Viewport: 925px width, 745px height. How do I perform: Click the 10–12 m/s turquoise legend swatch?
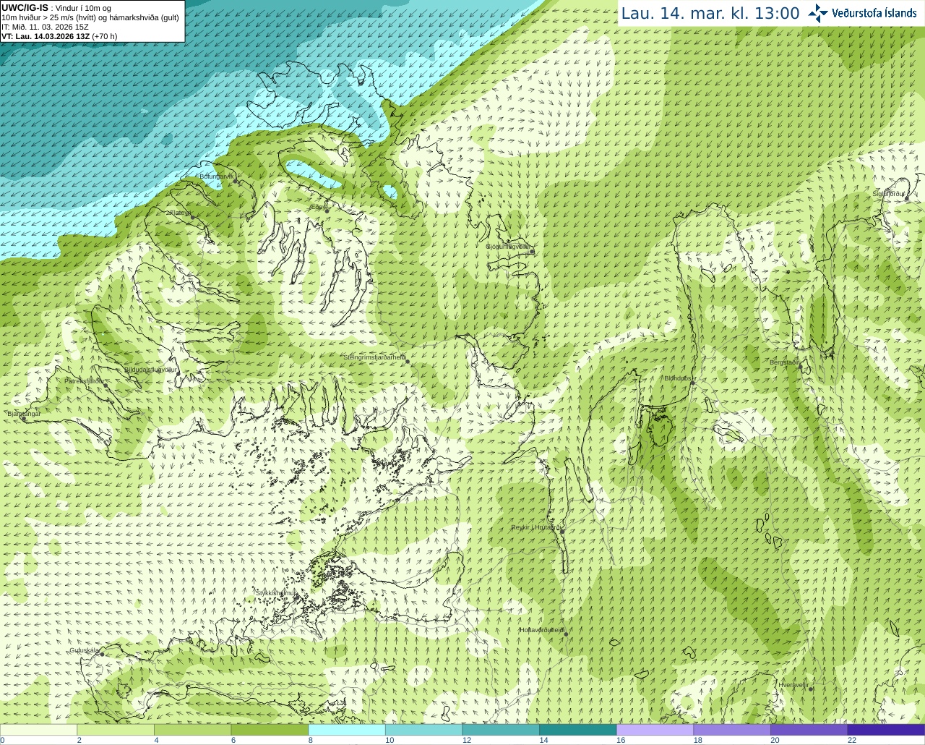tap(423, 730)
